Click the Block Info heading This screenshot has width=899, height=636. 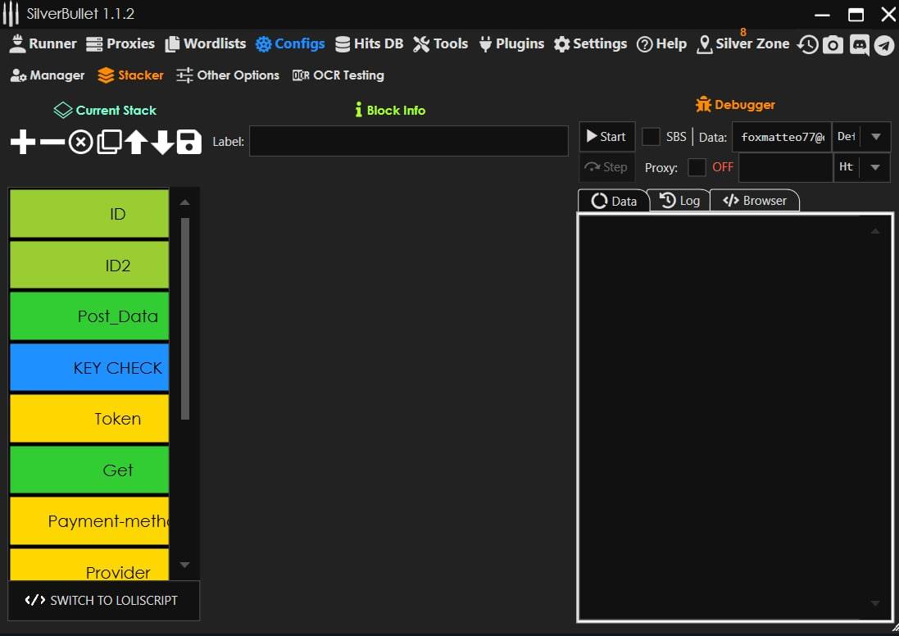click(390, 110)
